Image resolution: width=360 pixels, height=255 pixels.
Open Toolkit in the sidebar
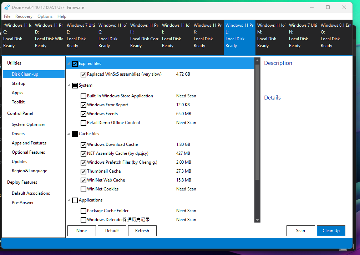pos(18,102)
